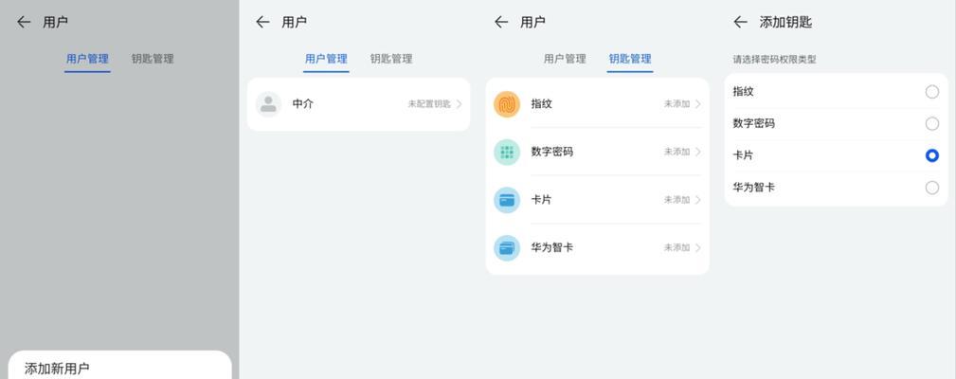Go back from the 钥匙管理 用户 screen
Screen dimensions: 956x379
[501, 23]
